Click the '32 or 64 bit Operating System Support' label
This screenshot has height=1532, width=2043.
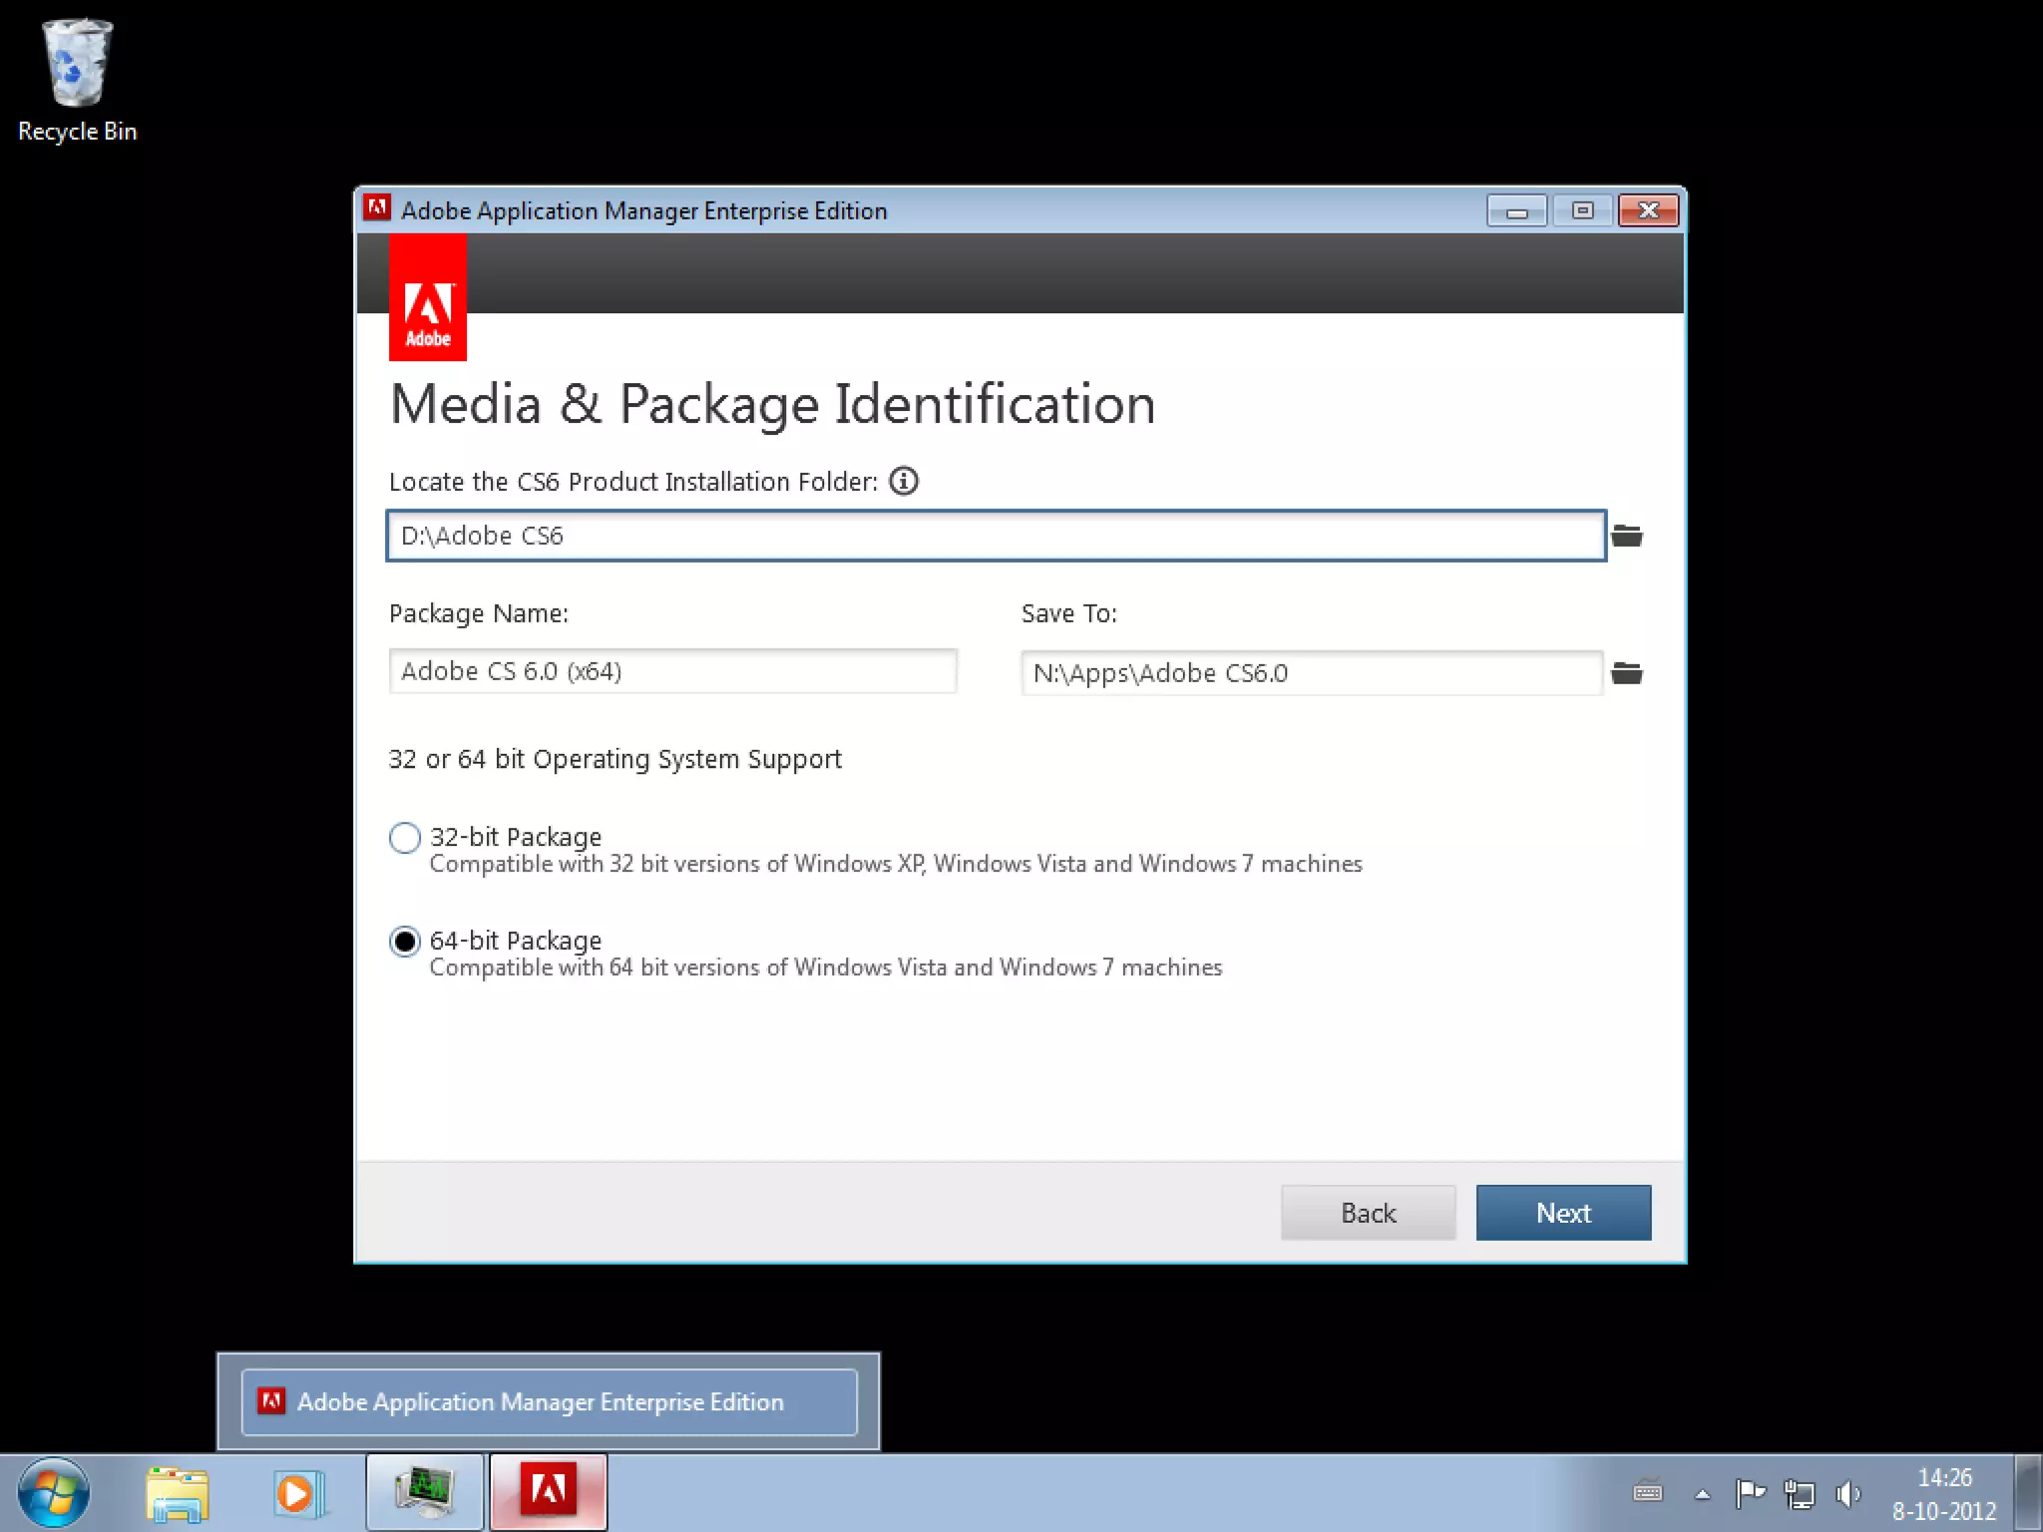pyautogui.click(x=615, y=759)
